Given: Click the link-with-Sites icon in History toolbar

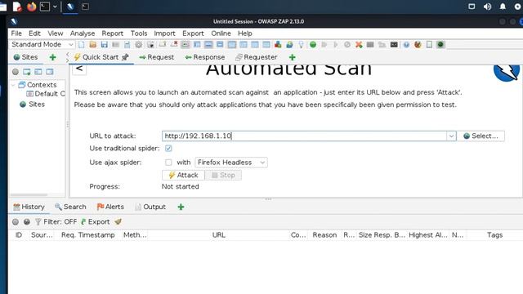Looking at the screenshot, I should (27, 221).
